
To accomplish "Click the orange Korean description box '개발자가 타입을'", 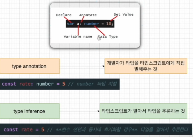I will click(x=146, y=66).
